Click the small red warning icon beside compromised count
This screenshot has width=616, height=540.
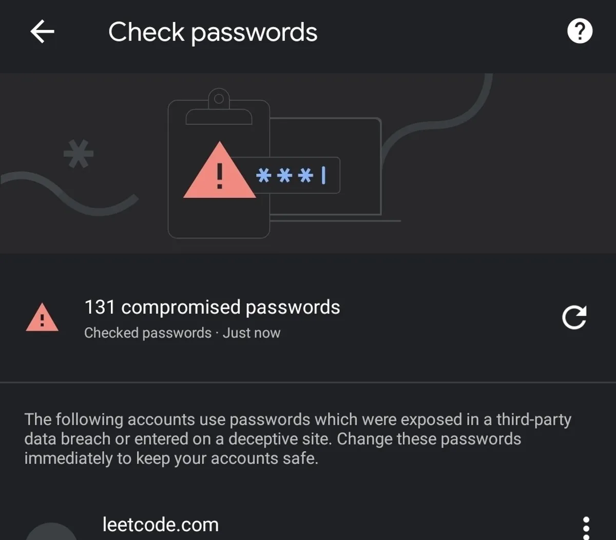(x=42, y=318)
